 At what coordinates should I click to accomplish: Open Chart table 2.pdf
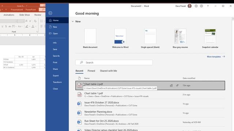[150, 86]
